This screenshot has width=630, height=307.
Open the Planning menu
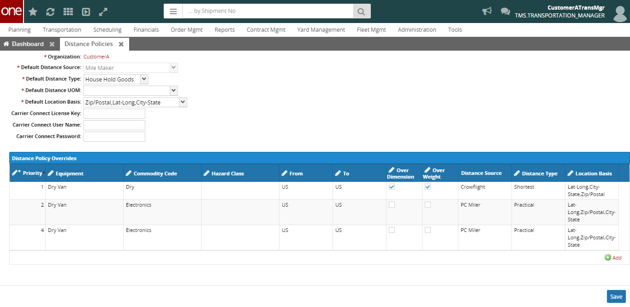click(19, 29)
